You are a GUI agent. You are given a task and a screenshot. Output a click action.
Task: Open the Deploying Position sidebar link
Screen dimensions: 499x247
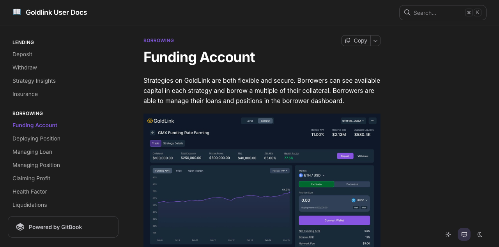(36, 139)
